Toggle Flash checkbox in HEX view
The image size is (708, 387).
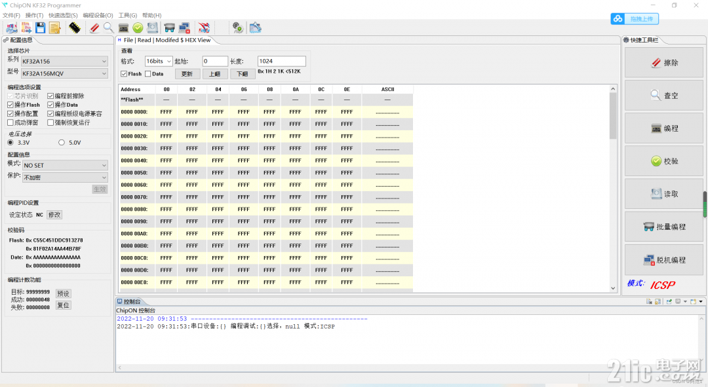click(x=124, y=74)
